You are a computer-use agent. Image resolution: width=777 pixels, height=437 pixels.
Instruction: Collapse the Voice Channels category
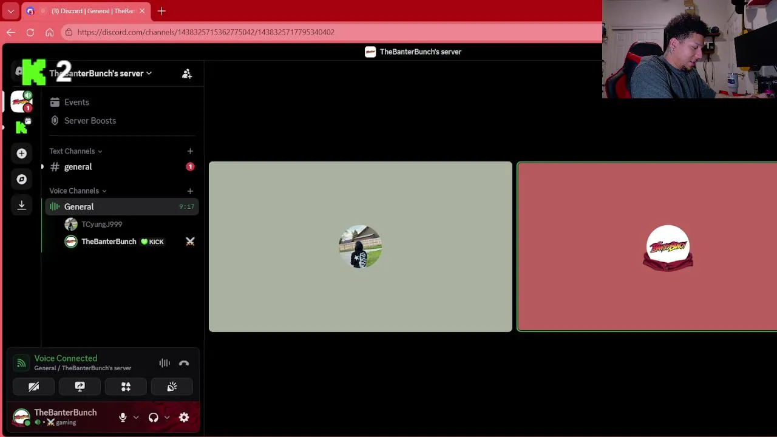(x=78, y=191)
